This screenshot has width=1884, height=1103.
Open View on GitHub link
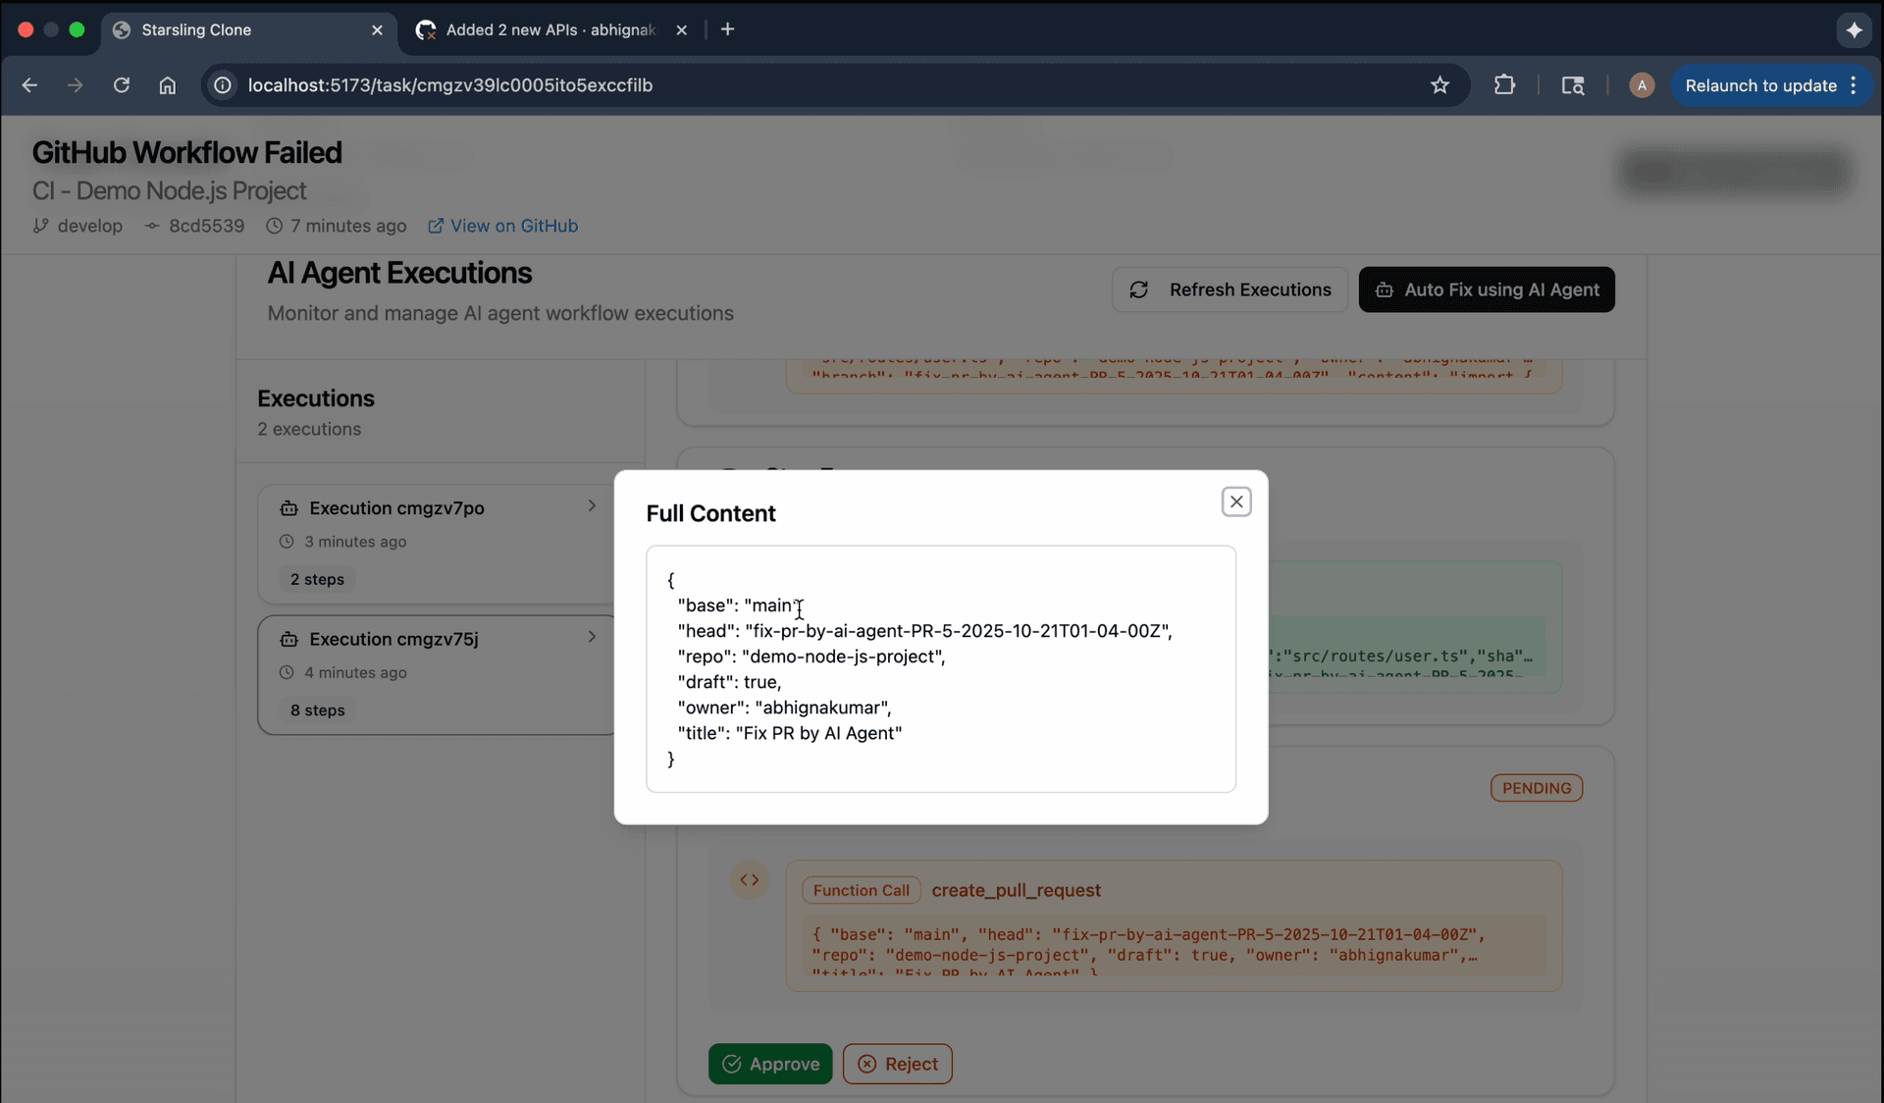click(502, 226)
